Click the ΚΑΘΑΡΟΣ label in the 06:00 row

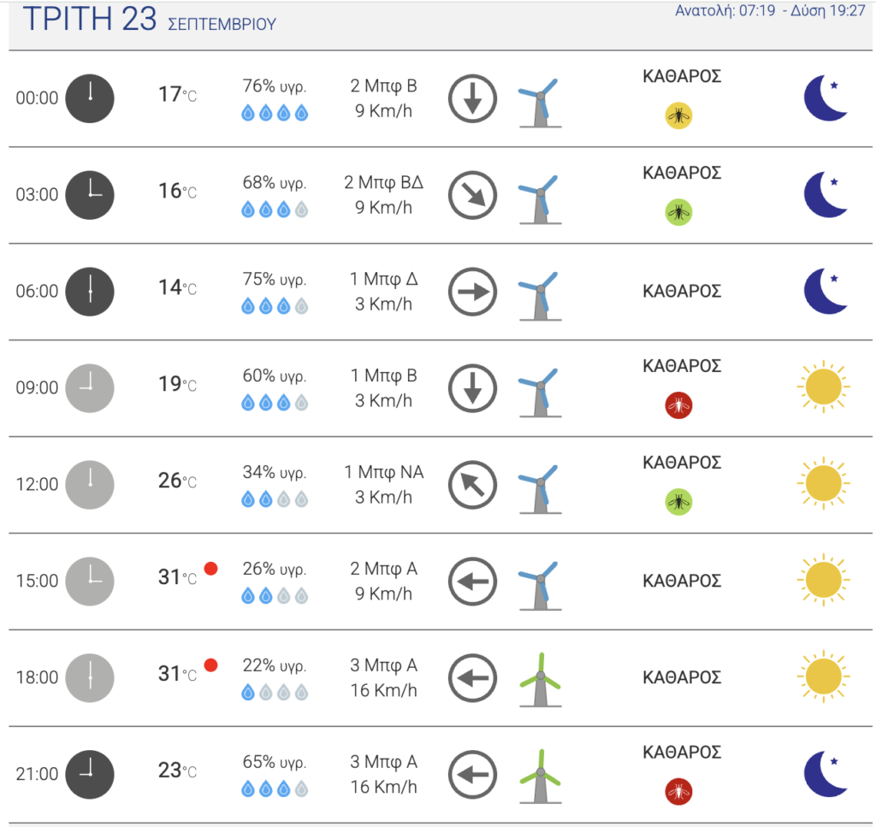tap(682, 291)
